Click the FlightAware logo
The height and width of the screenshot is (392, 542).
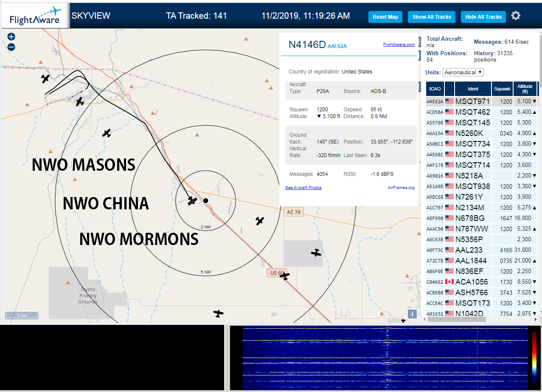pos(35,16)
